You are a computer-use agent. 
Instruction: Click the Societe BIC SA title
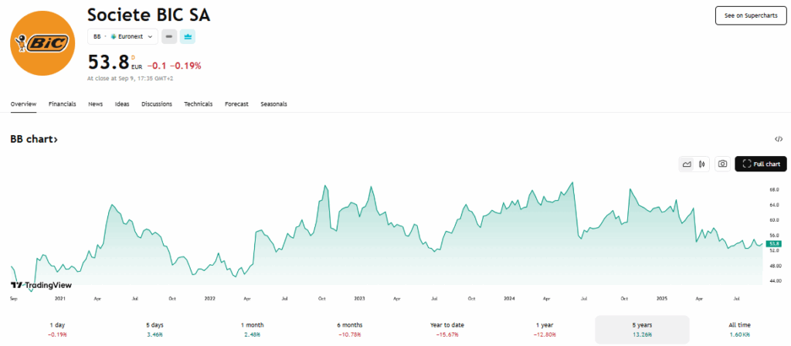click(x=149, y=15)
